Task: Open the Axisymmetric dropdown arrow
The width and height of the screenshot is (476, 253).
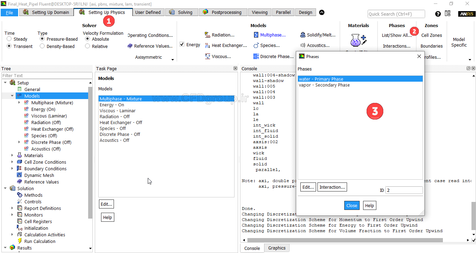Action: pyautogui.click(x=173, y=60)
